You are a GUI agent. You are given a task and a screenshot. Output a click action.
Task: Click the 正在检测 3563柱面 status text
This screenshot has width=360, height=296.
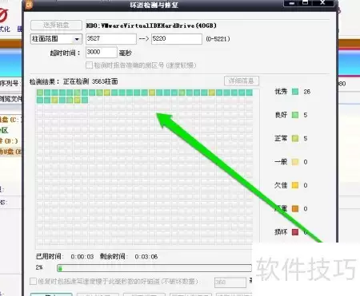coord(90,81)
